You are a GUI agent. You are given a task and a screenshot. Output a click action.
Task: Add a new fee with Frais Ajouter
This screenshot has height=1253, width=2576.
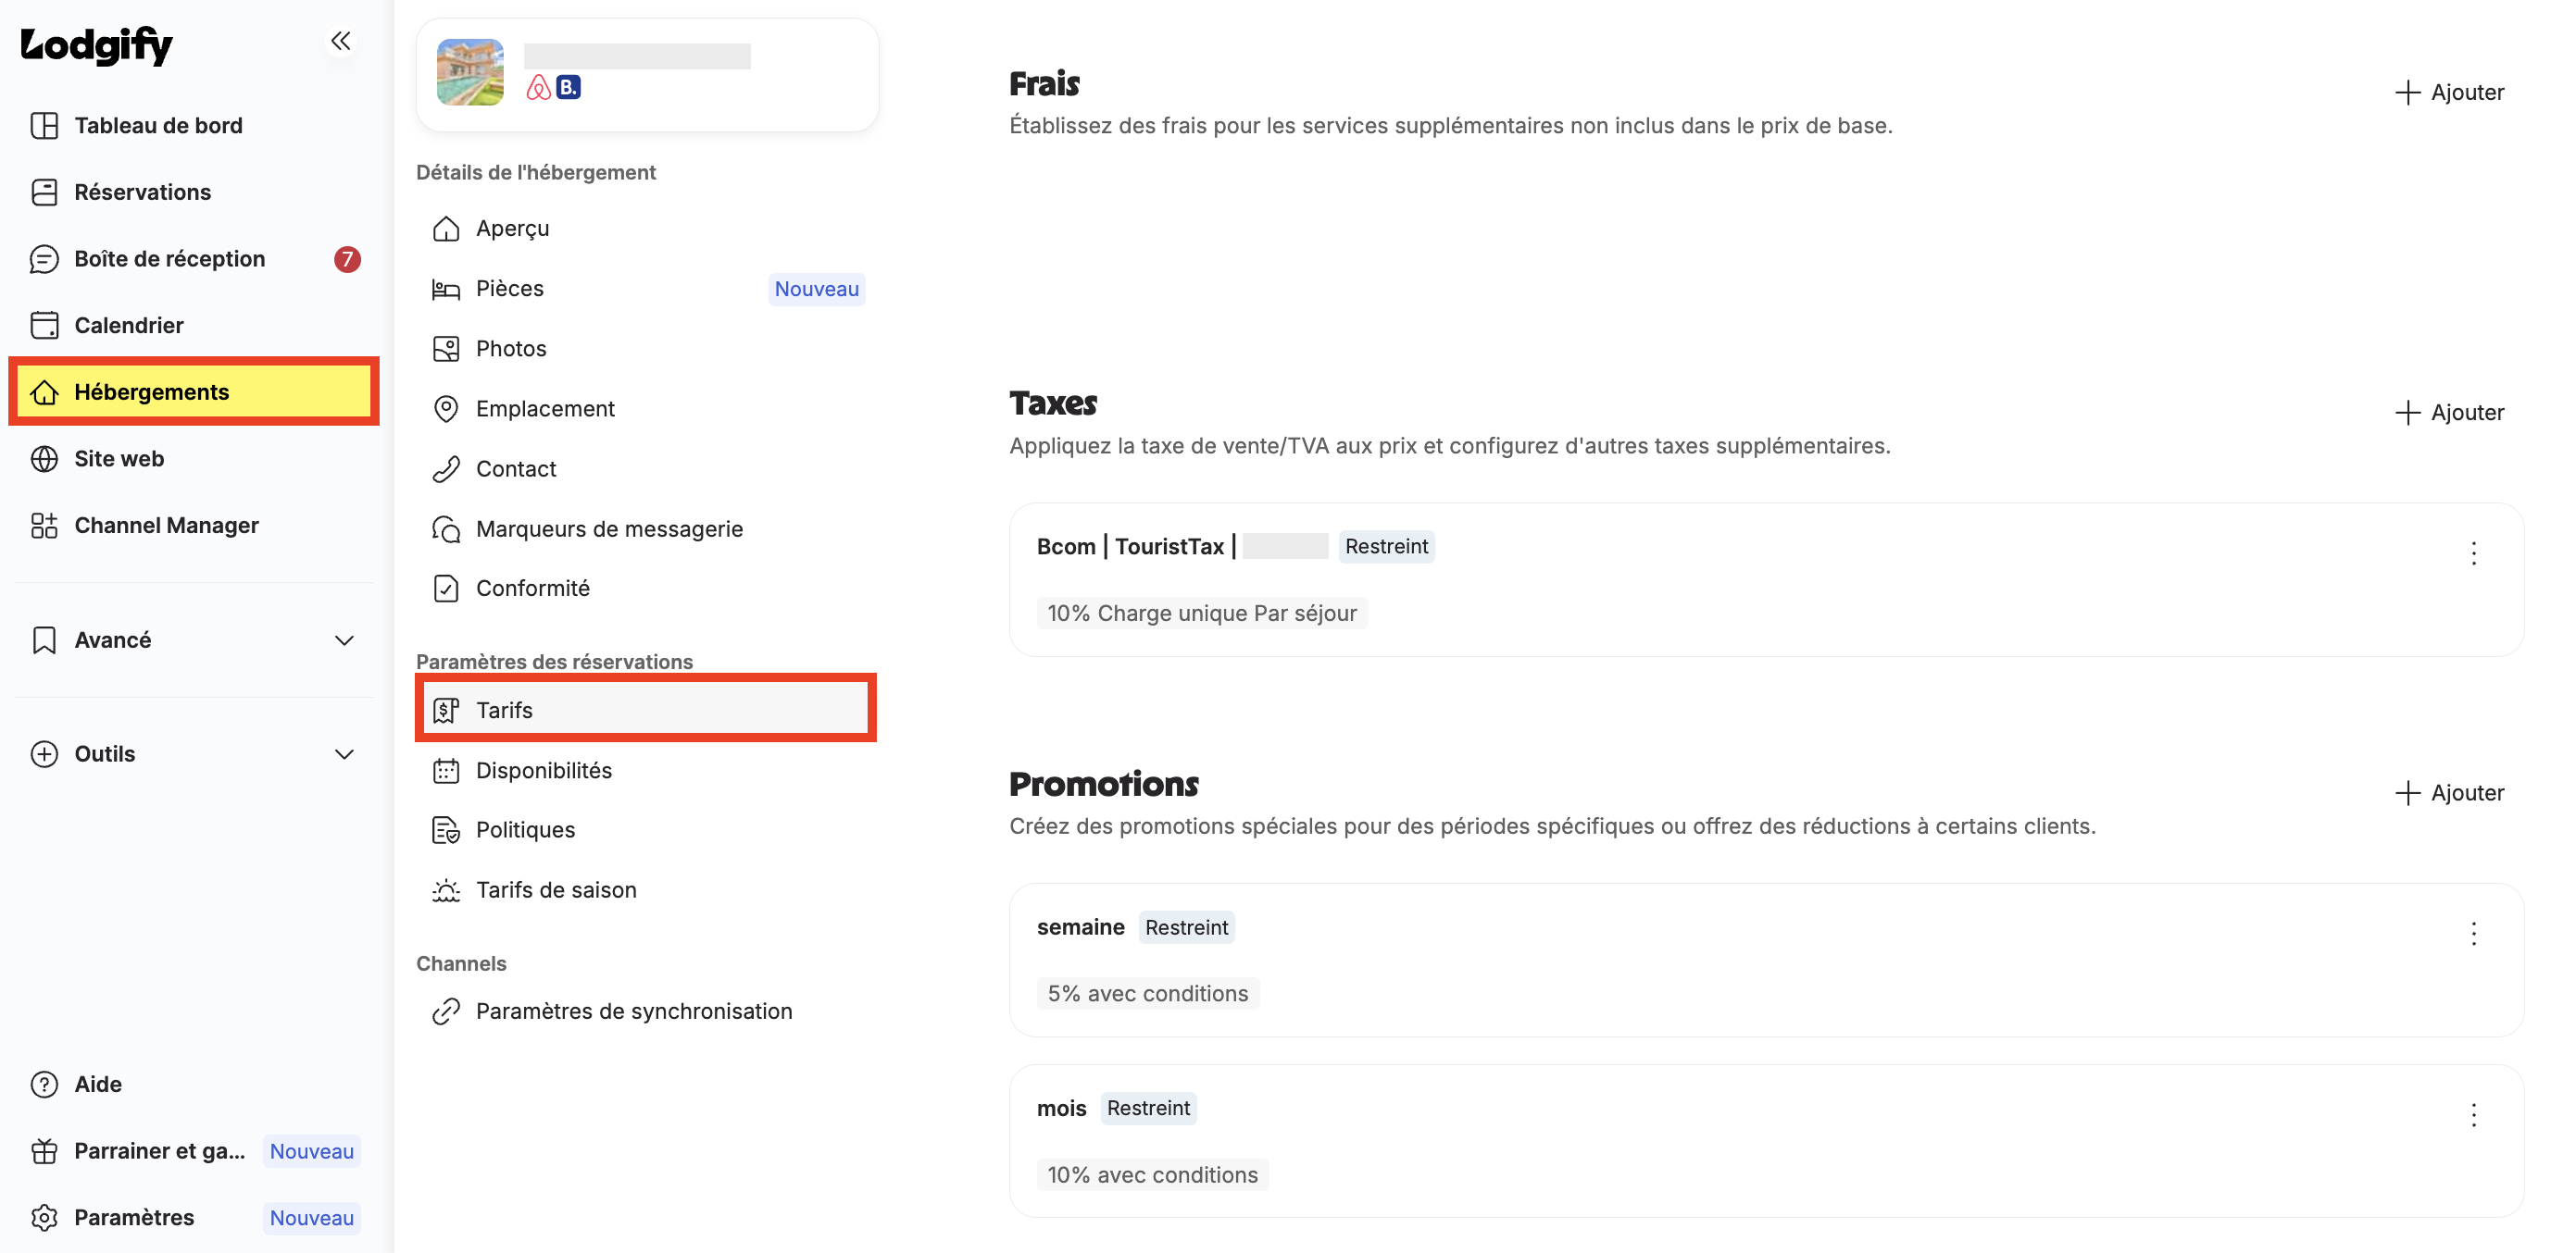(x=2449, y=92)
